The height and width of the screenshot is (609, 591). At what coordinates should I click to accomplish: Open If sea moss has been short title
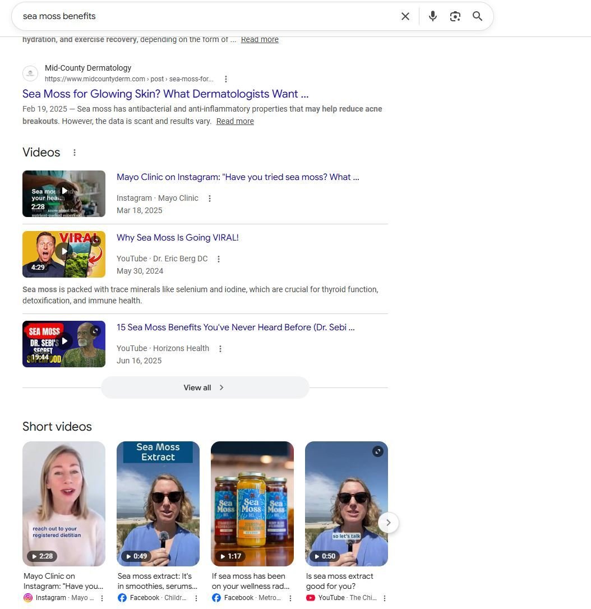coord(251,581)
